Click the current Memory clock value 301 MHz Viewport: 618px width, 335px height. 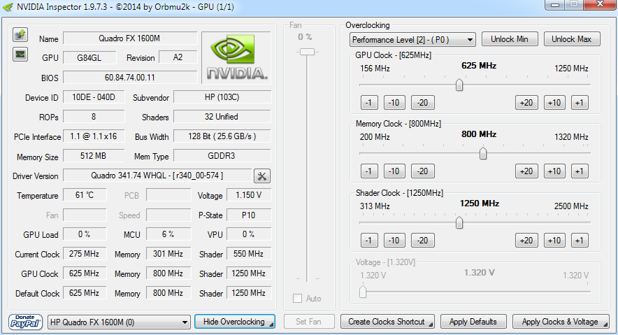tap(168, 254)
